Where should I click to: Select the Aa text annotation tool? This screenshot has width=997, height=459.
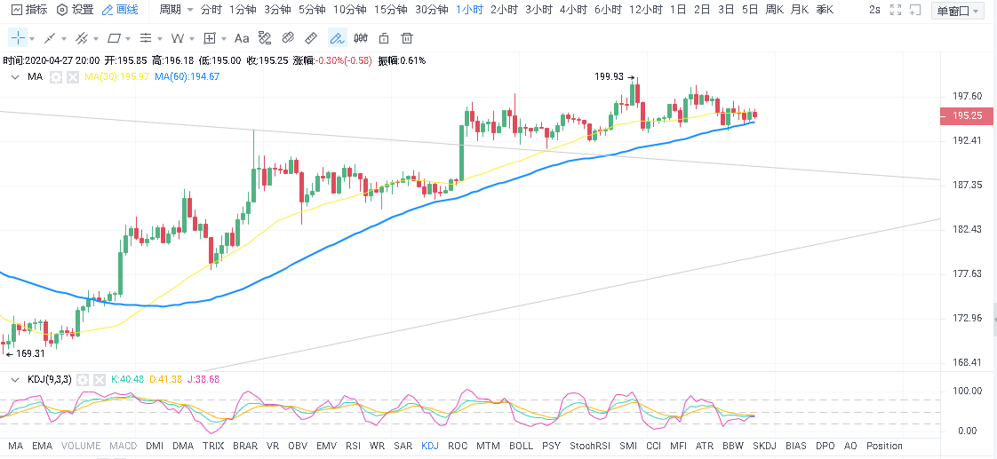coord(242,38)
